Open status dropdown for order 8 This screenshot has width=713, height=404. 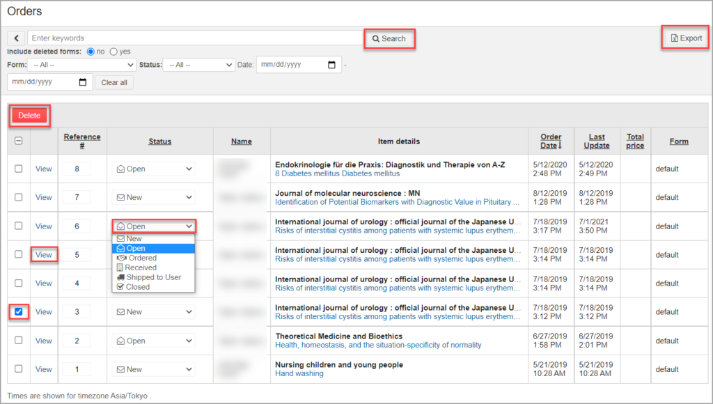tap(154, 169)
